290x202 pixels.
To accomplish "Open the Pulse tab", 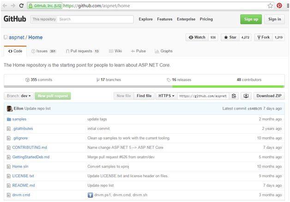I will 139,51.
